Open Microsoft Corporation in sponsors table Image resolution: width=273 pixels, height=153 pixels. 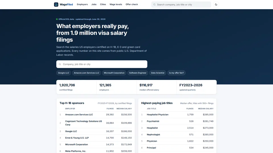tap(76, 144)
